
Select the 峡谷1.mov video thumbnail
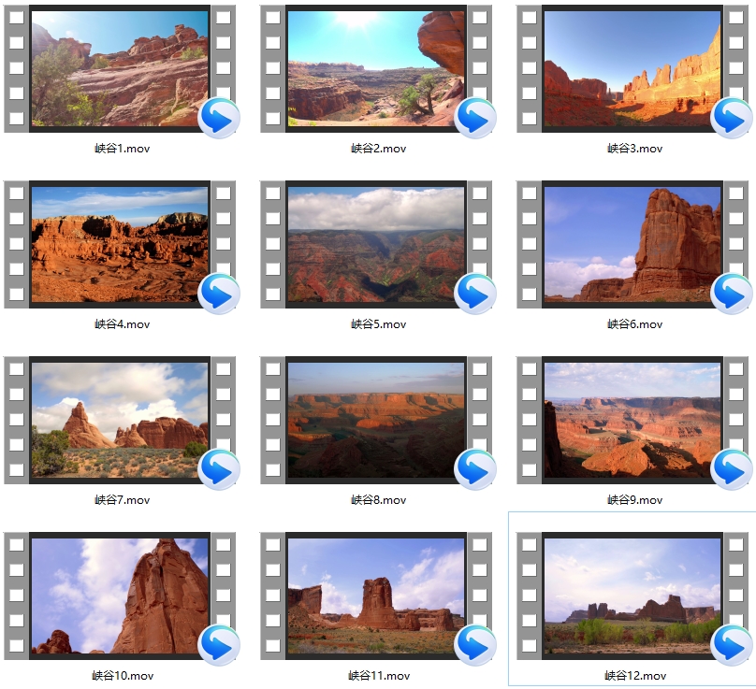point(120,69)
